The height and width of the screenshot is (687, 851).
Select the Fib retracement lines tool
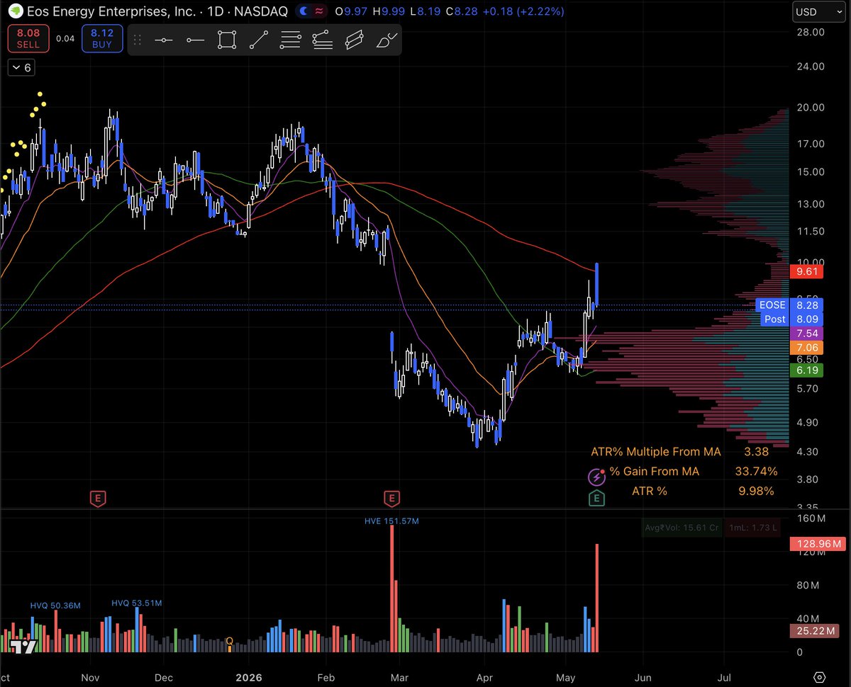pyautogui.click(x=290, y=40)
